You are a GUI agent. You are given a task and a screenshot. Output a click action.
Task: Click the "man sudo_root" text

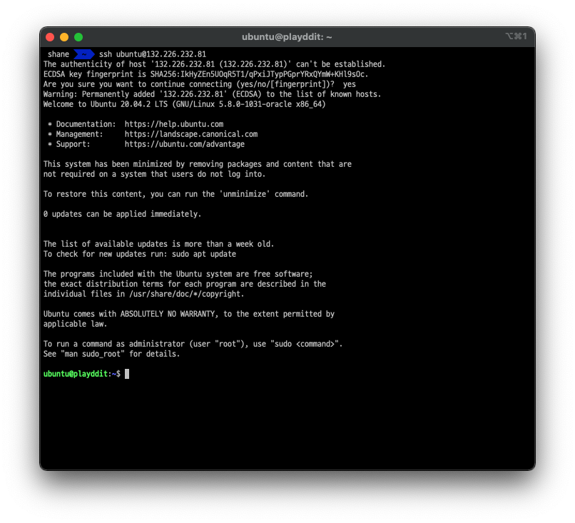click(x=93, y=354)
